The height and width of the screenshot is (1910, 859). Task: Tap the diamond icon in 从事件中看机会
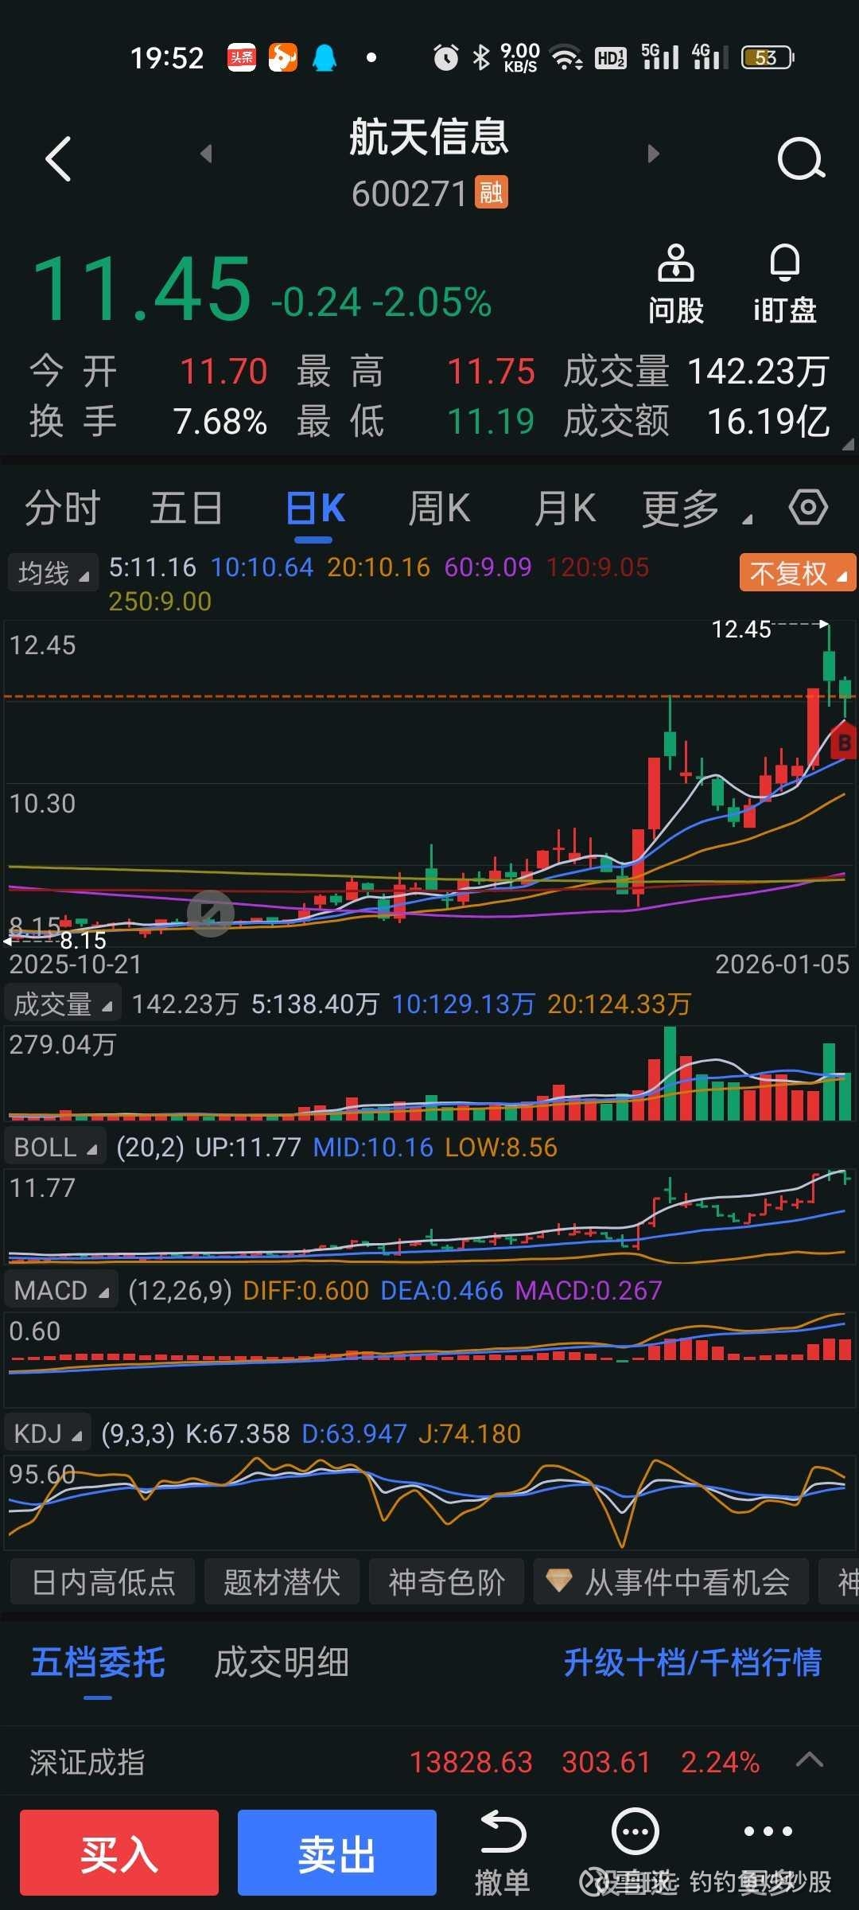[558, 1581]
